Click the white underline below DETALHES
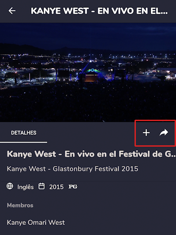The image size is (176, 235). tap(23, 142)
